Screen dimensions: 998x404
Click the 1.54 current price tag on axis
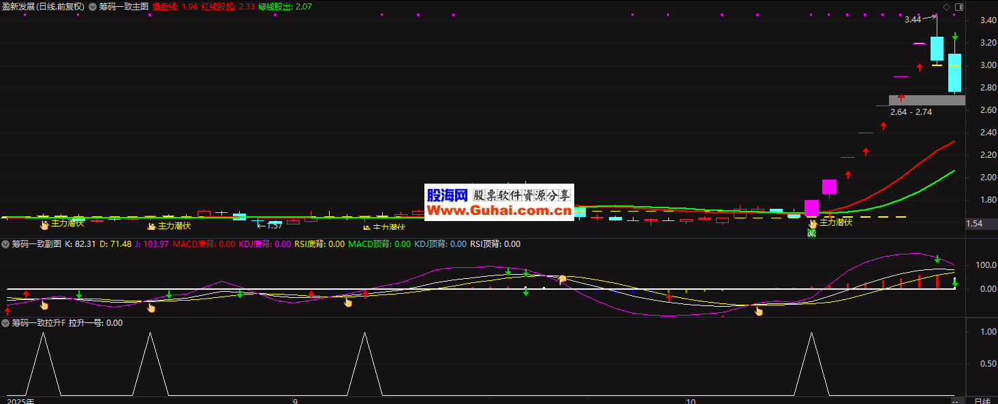pos(975,224)
